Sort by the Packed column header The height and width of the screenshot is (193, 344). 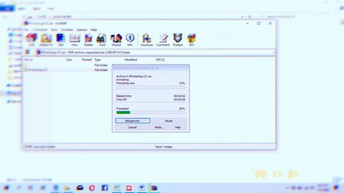(87, 60)
